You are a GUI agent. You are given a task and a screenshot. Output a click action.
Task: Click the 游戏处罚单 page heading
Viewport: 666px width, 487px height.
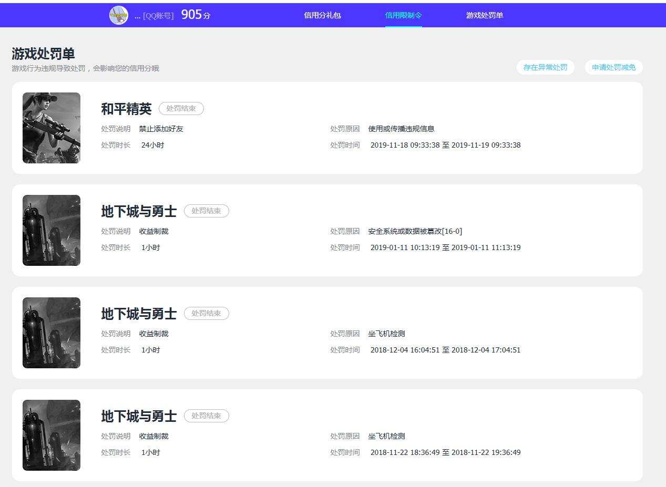(x=43, y=54)
